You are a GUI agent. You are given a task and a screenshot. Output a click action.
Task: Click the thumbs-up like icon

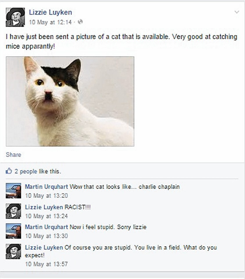pyautogui.click(x=9, y=171)
